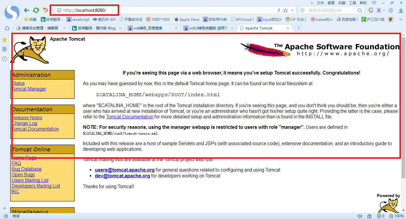Open the 帮助 menu
Image resolution: width=406 pixels, height=219 pixels.
point(363,3)
